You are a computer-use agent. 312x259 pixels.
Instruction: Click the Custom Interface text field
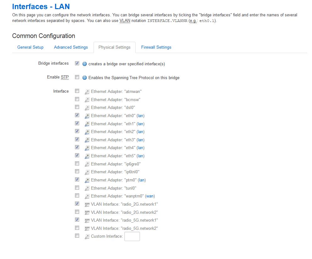[x=132, y=236]
